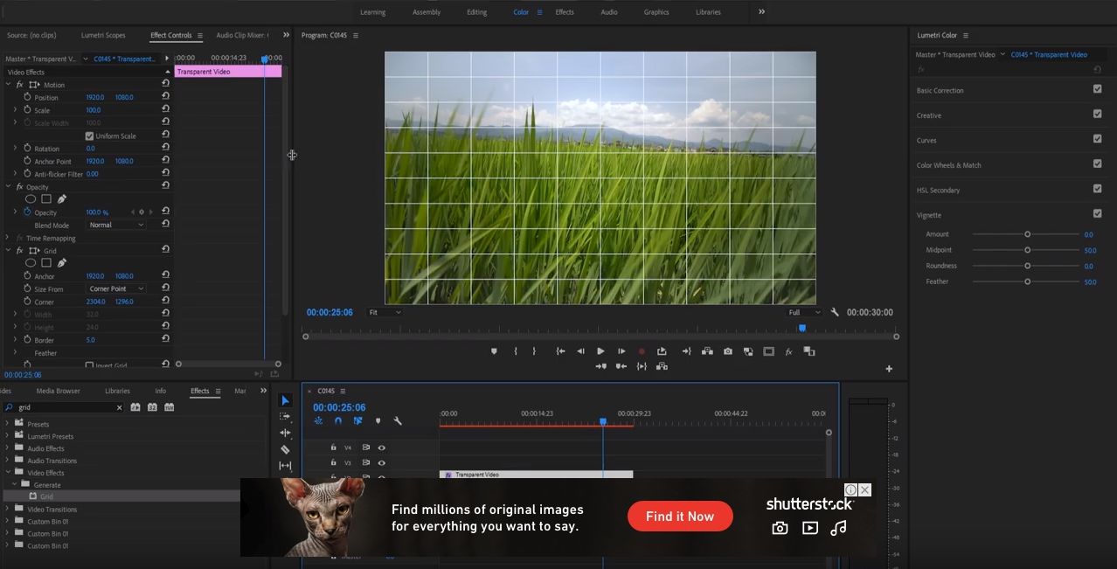The height and width of the screenshot is (569, 1117).
Task: Switch to the Editing workspace
Action: (476, 12)
